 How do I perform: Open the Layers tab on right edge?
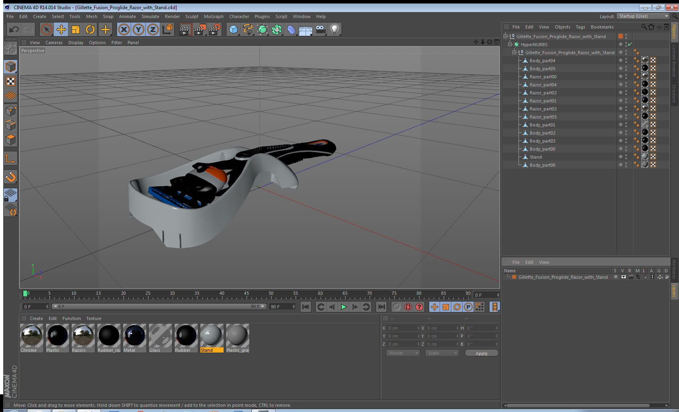coord(674,290)
